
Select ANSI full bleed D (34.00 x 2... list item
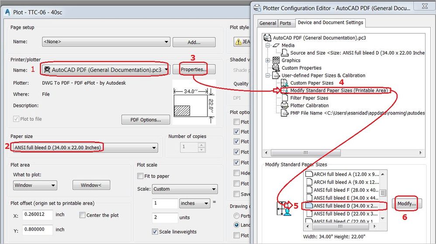click(x=342, y=206)
